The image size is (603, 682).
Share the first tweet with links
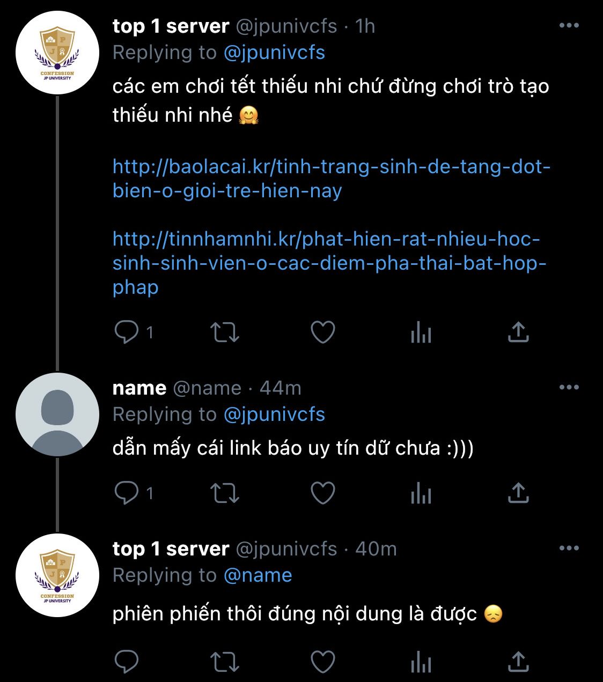coord(518,332)
